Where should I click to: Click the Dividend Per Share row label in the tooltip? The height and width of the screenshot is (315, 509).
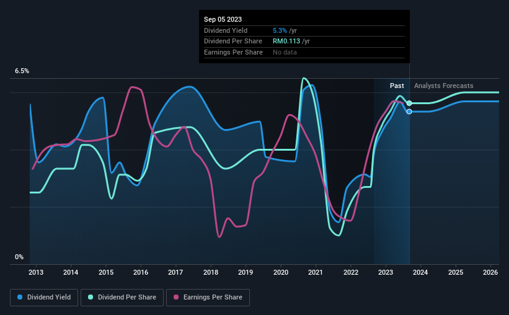click(232, 42)
